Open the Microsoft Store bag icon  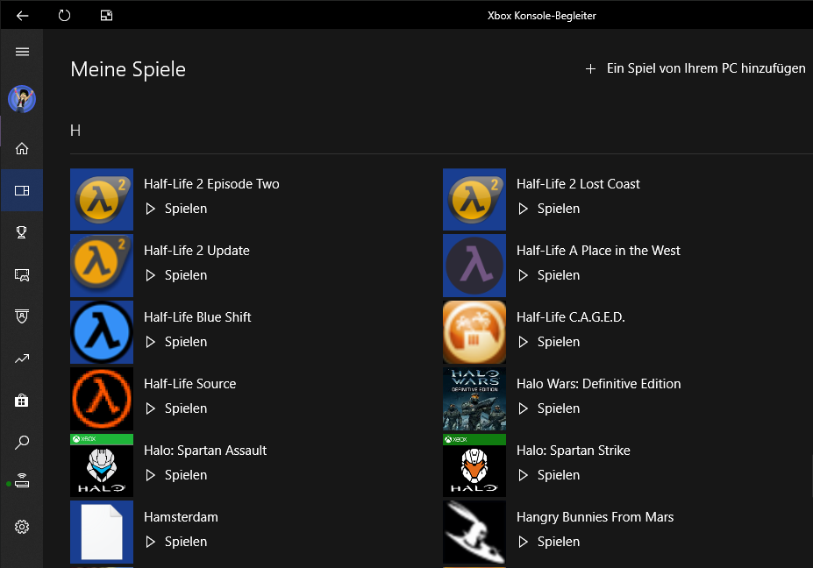tap(22, 400)
